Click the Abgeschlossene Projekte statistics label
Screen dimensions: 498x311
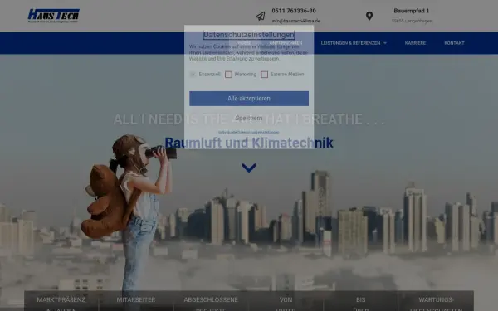tap(211, 304)
